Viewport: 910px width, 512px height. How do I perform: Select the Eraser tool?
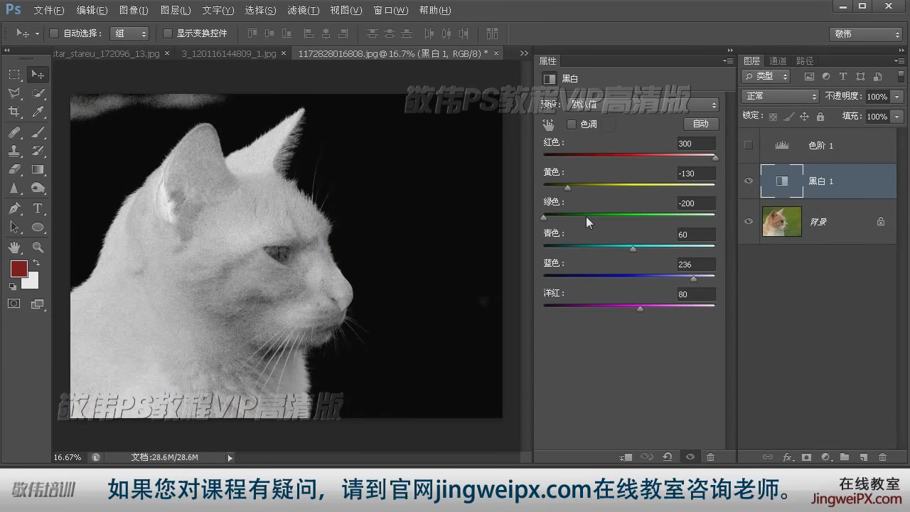14,169
